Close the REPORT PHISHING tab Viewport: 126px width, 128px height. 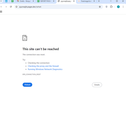[54, 1]
